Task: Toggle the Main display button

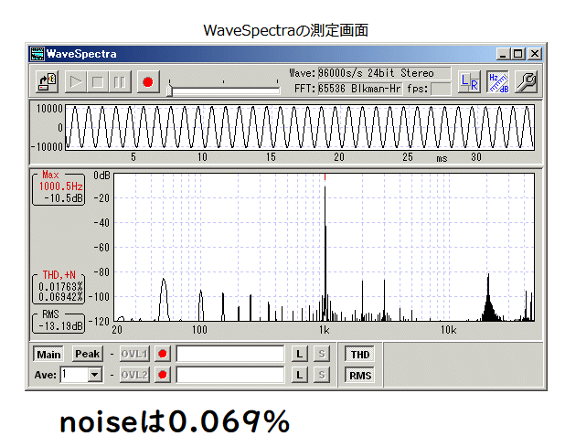Action: [48, 355]
